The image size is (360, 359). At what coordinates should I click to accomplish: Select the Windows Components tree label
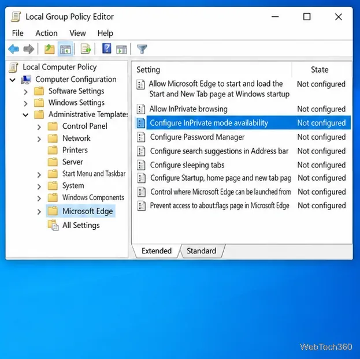coord(93,197)
